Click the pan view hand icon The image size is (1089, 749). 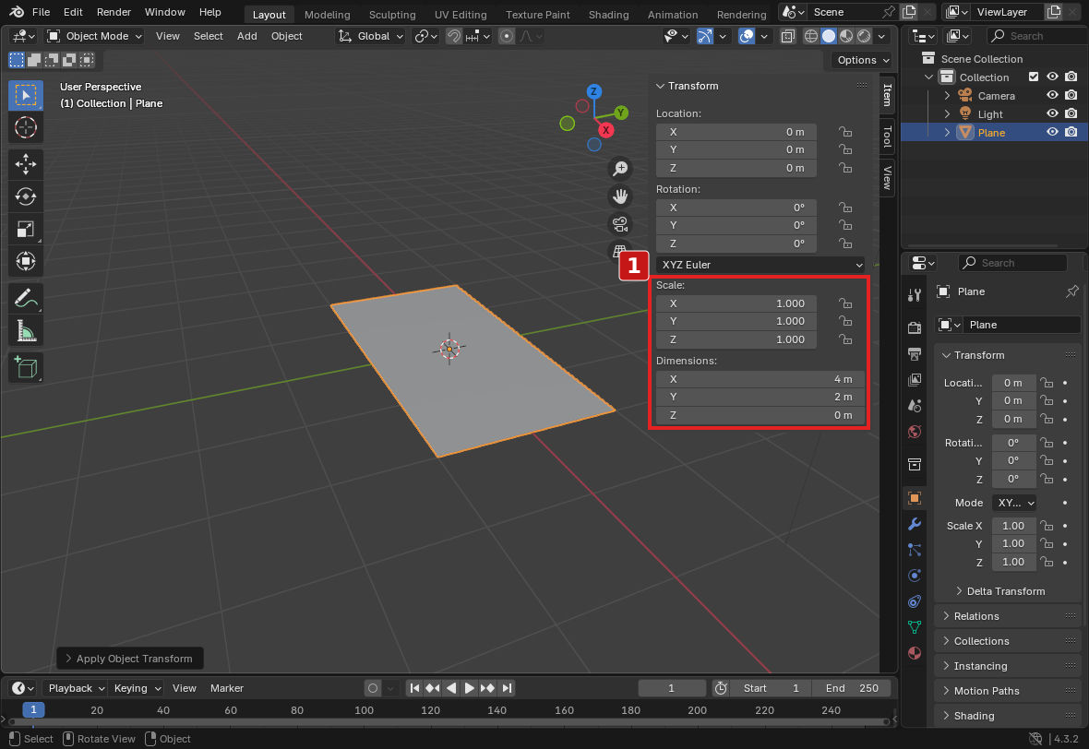[x=620, y=196]
